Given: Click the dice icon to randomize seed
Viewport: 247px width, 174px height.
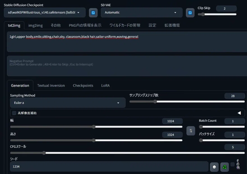Looking at the screenshot, I should [214, 167].
